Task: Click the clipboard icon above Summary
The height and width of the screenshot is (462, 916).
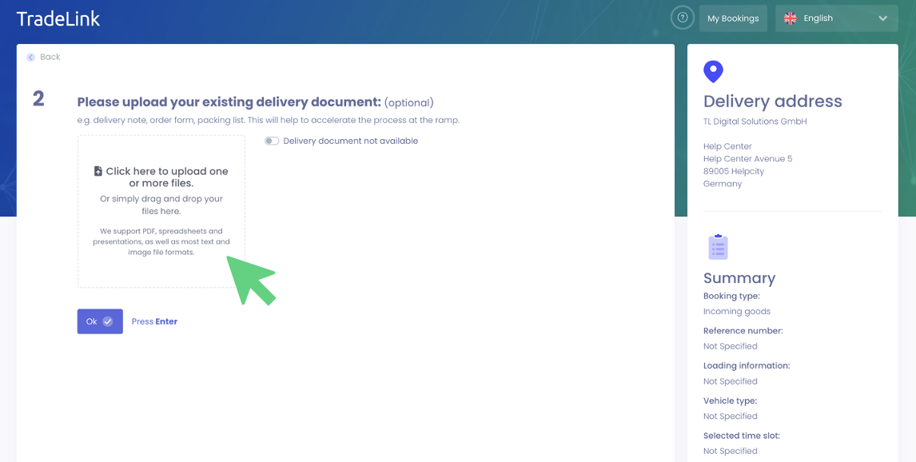Action: click(x=718, y=247)
